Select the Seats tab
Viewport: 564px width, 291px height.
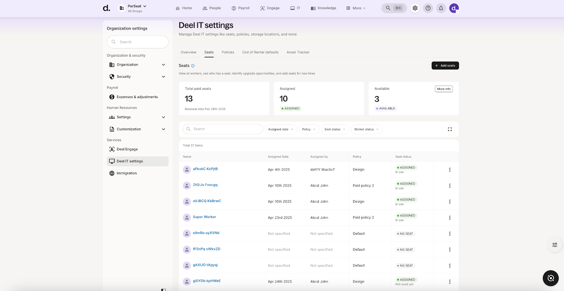pos(209,52)
